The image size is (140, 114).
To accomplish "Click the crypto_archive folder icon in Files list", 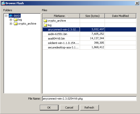I will click(45, 21).
